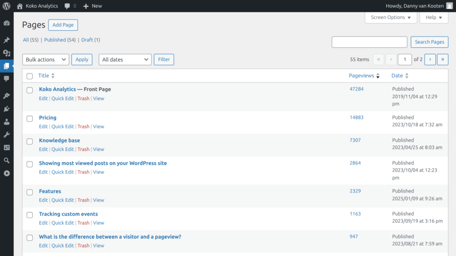Viewport: 456px width, 256px height.
Task: Open Howdy, Danny van Kooten menu
Action: [415, 6]
